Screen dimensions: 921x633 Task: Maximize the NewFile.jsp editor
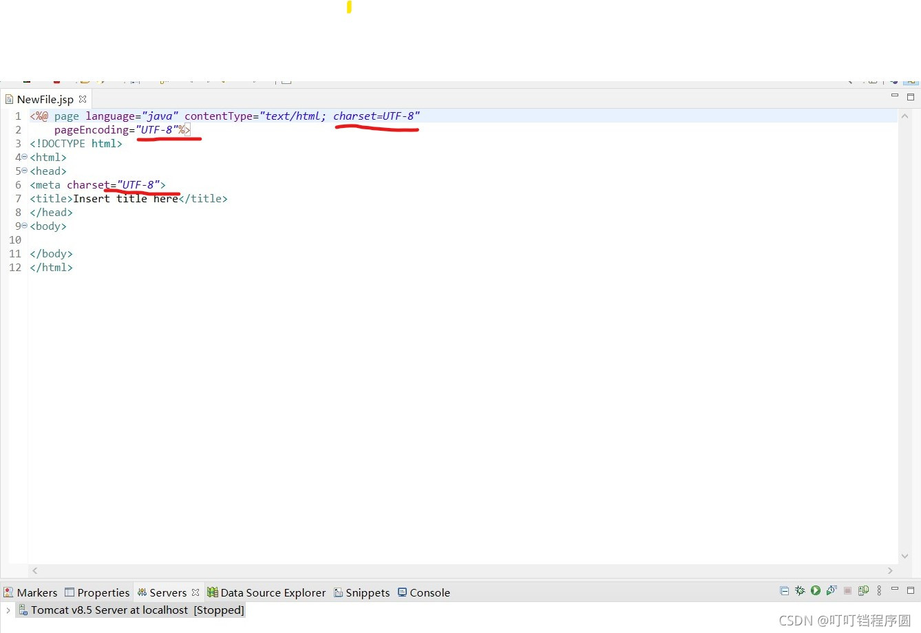(910, 97)
